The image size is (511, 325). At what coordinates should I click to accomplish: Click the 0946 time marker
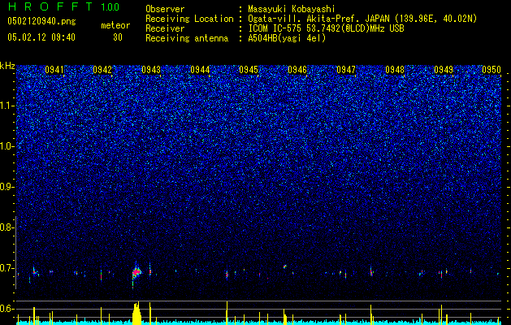tap(297, 70)
